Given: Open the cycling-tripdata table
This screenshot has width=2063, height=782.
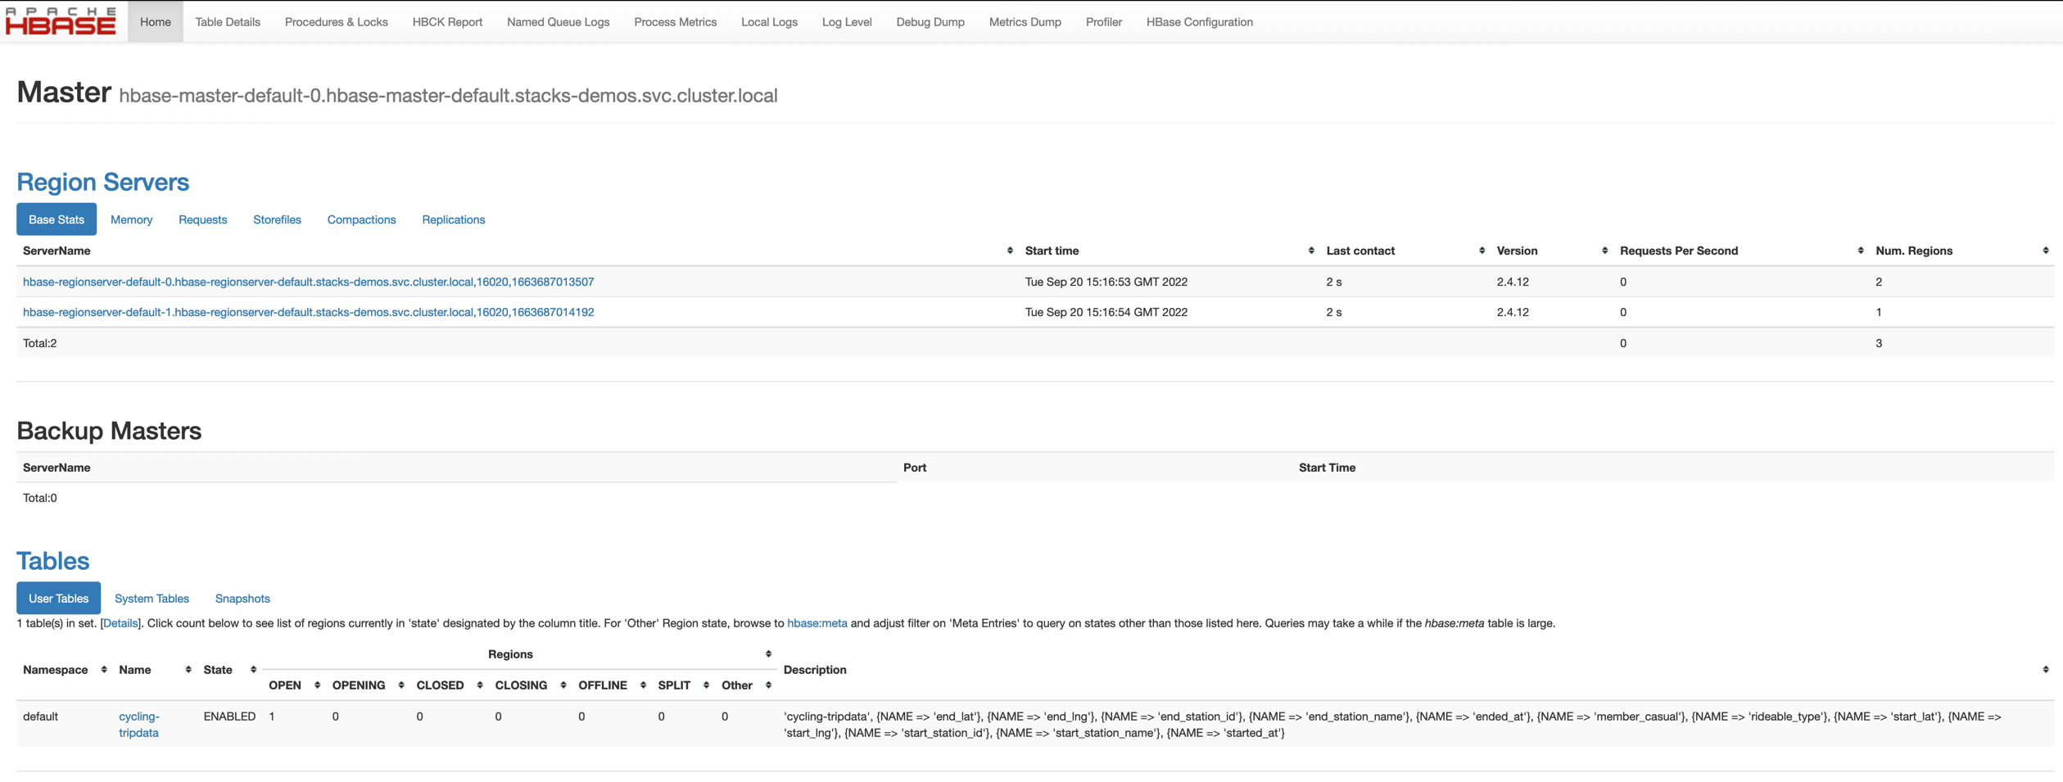Looking at the screenshot, I should click(138, 724).
